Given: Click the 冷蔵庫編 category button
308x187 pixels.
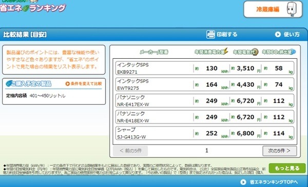Looking at the screenshot, I should click(273, 9).
